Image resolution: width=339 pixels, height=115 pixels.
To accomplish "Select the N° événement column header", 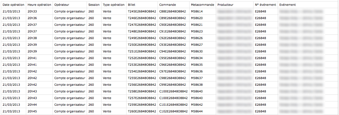I will [x=265, y=5].
